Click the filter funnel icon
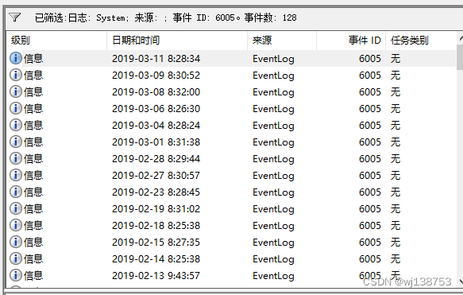Screen dimensions: 463x295 click(x=15, y=17)
